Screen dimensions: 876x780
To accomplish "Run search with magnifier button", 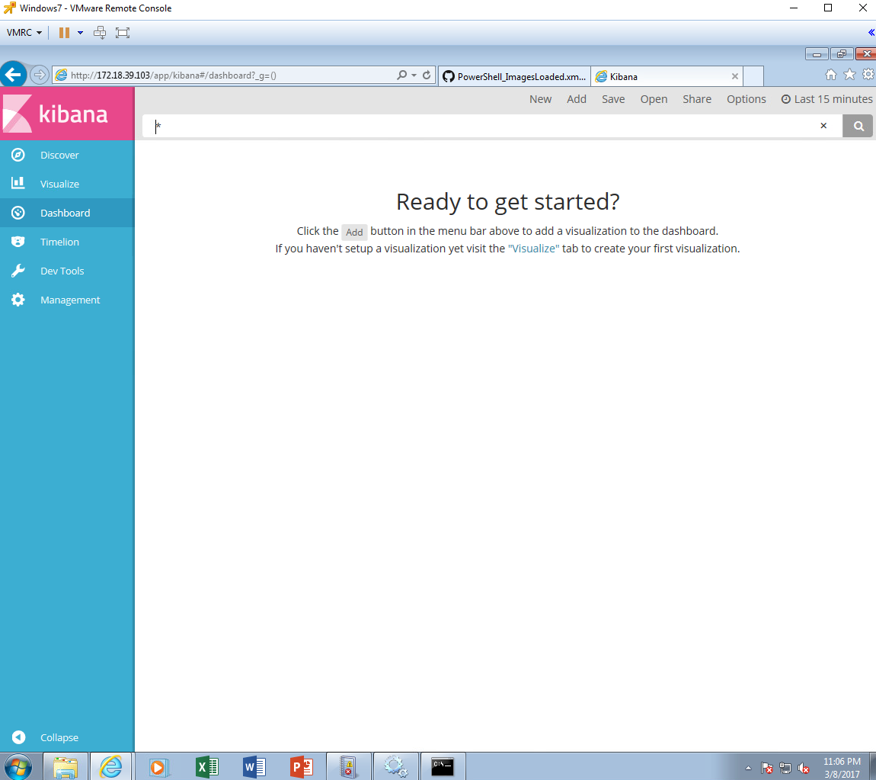I will 858,127.
